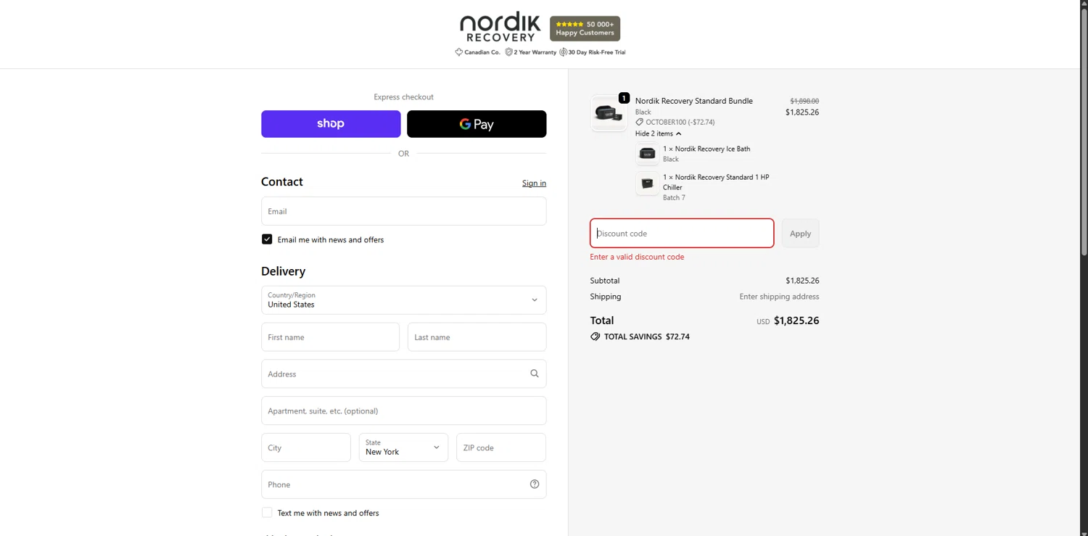Click the OCTOBER100 discount tag icon

639,122
